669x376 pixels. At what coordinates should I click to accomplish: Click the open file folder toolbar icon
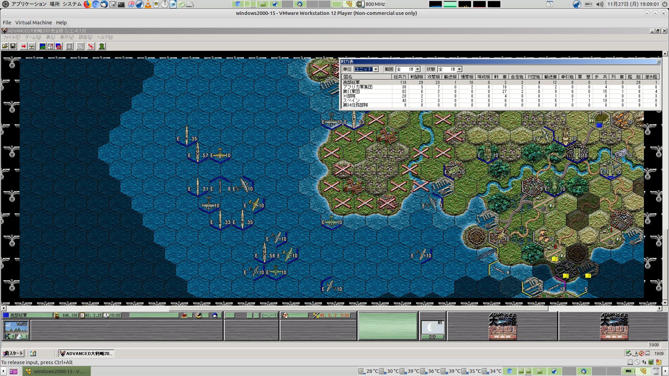click(x=5, y=46)
